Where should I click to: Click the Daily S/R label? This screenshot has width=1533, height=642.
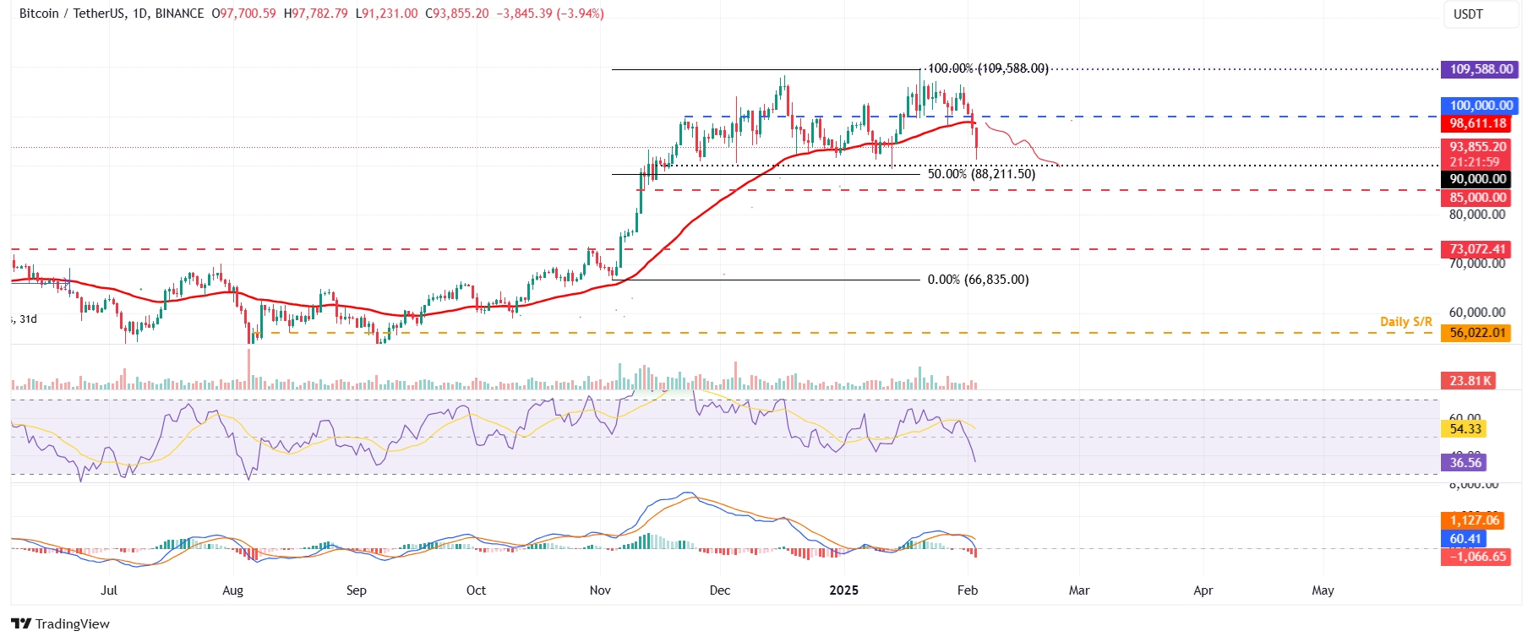1406,322
